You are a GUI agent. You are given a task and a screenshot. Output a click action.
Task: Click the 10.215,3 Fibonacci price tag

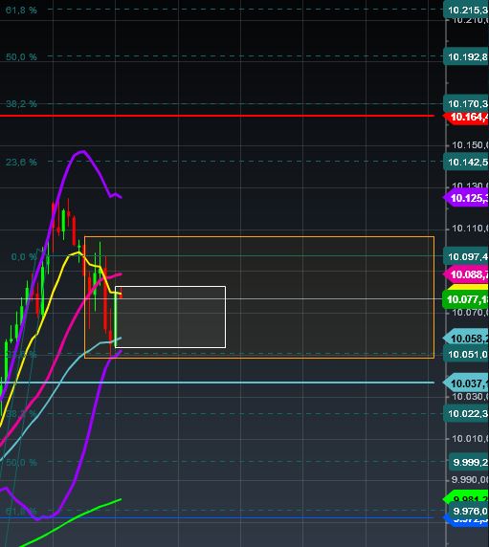(466, 11)
